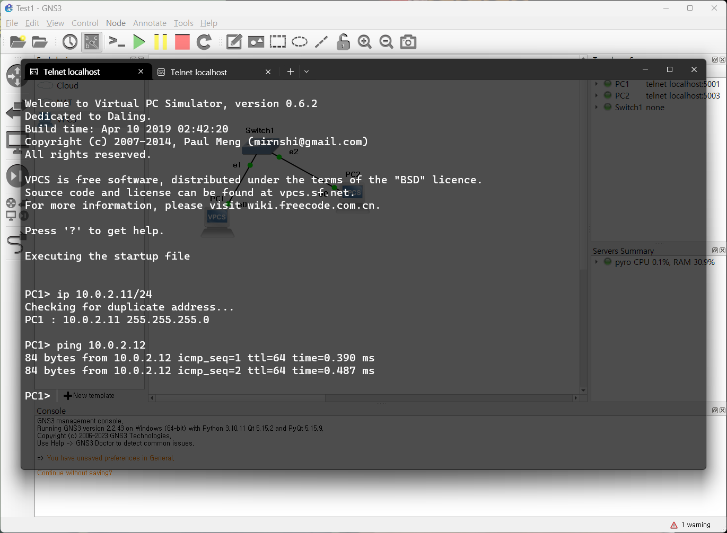Open the Annotate menu
Image resolution: width=727 pixels, height=533 pixels.
pos(150,23)
